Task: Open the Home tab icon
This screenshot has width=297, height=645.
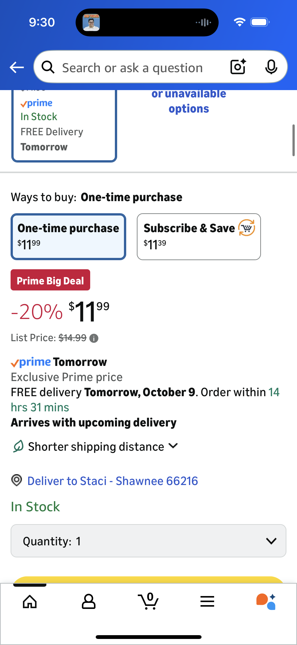Action: (x=30, y=601)
